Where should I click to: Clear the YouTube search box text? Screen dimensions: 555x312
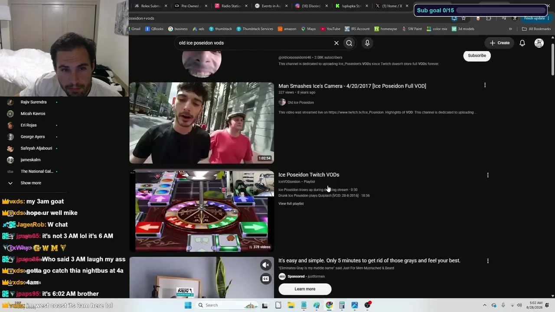click(x=336, y=43)
